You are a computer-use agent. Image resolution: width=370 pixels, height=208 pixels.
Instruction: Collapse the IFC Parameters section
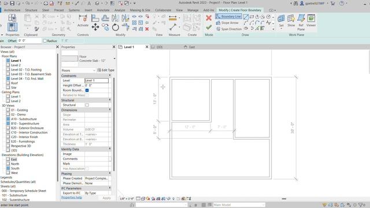click(110, 188)
